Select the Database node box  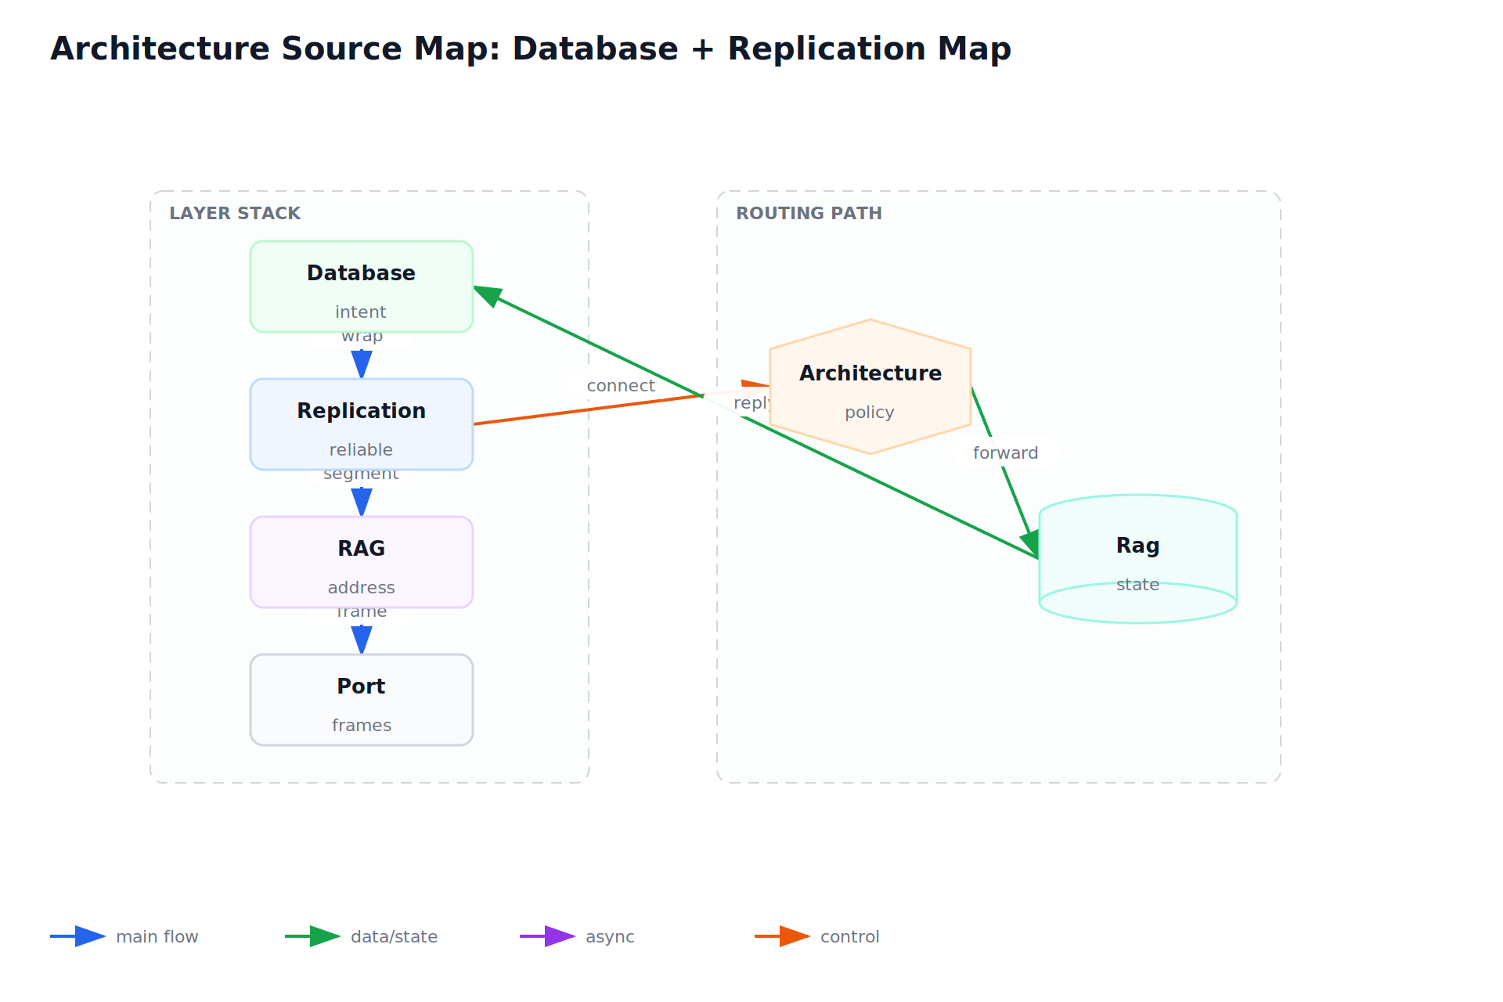point(362,287)
